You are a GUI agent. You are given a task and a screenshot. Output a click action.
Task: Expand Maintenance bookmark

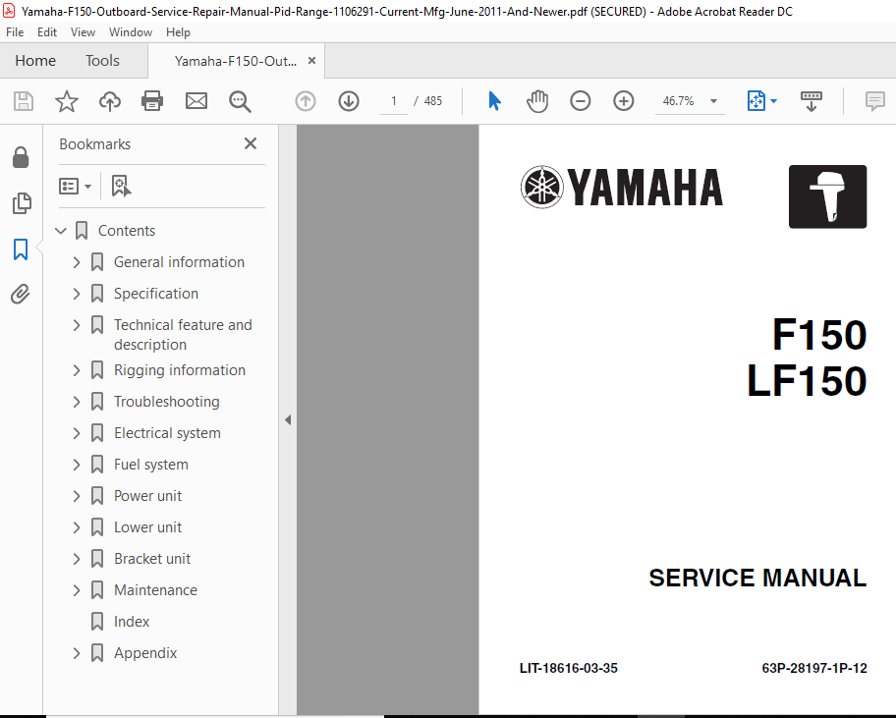click(77, 590)
